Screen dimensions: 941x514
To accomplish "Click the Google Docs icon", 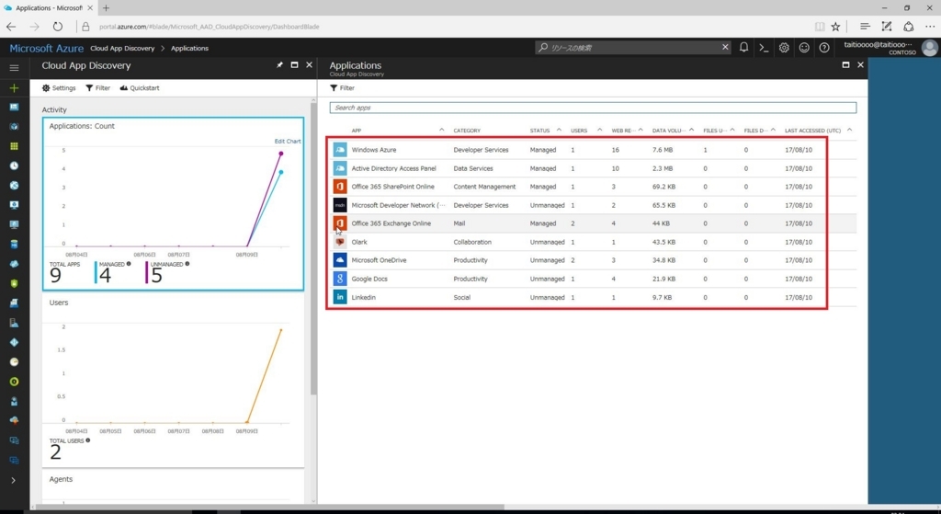I will pyautogui.click(x=340, y=279).
